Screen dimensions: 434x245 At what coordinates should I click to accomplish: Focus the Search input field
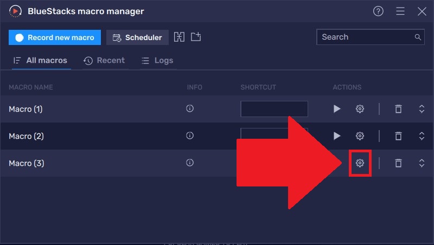371,37
